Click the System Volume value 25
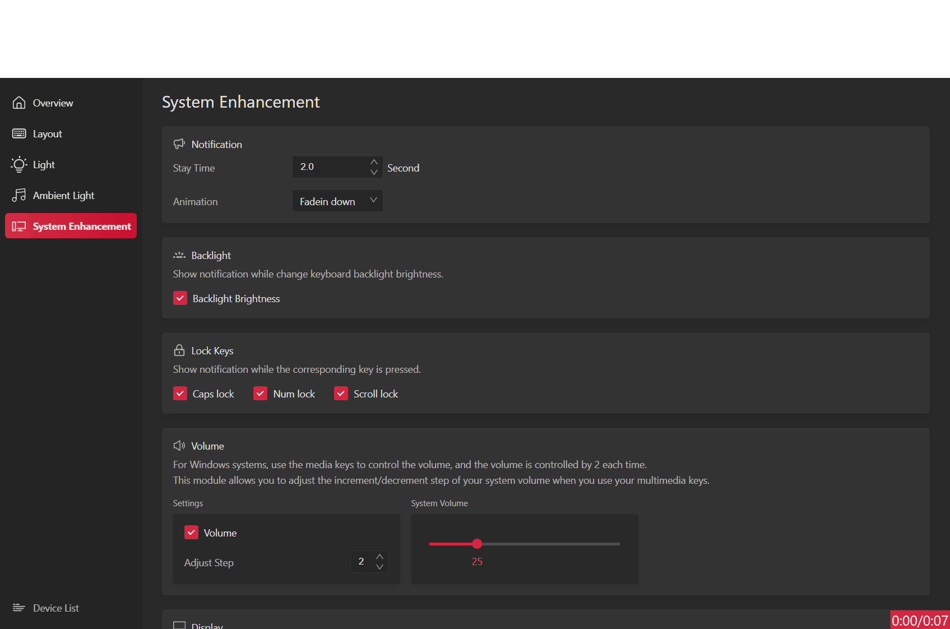 pos(477,562)
